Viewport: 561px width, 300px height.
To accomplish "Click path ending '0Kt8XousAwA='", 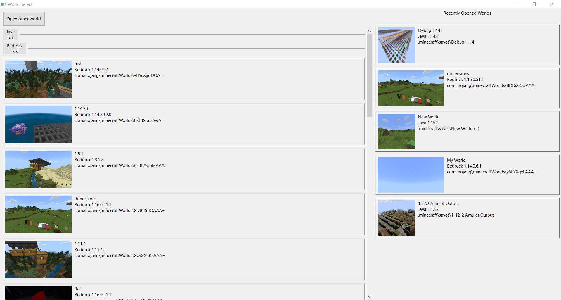I will click(x=119, y=120).
